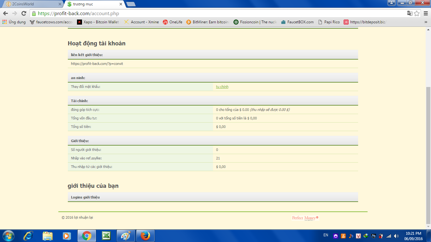Viewport: 431px width, 242px height.
Task: Open the Account - Xmine bookmark
Action: pyautogui.click(x=142, y=22)
